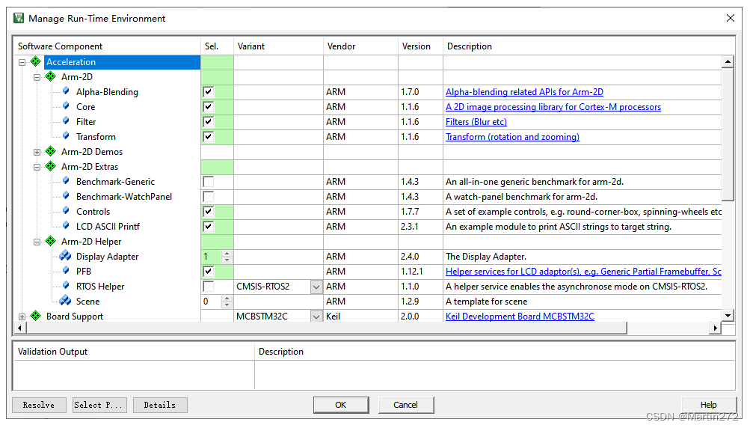Enable the Benchmark-Generic checkbox
The width and height of the screenshot is (750, 428).
pos(208,181)
